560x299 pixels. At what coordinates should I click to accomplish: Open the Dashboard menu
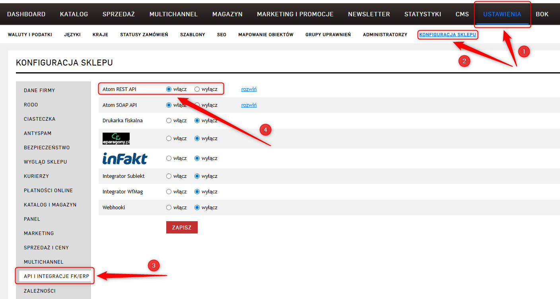pyautogui.click(x=26, y=14)
